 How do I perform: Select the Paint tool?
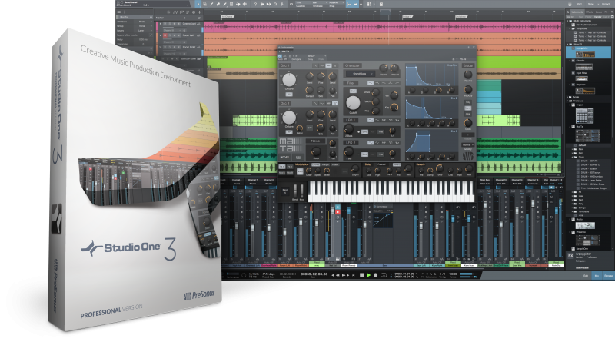click(224, 5)
